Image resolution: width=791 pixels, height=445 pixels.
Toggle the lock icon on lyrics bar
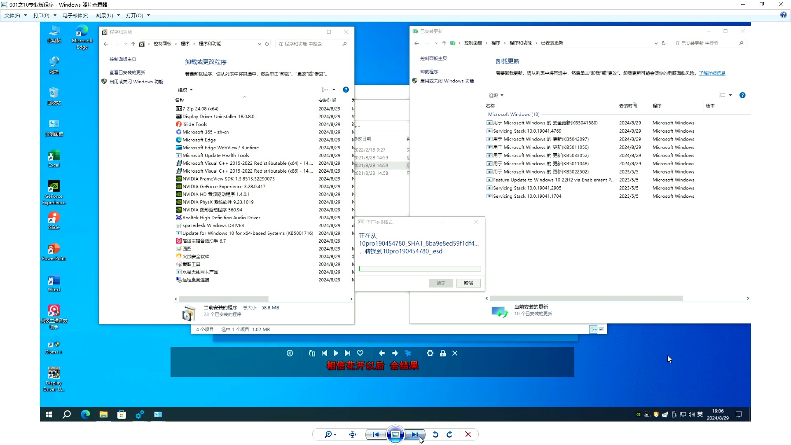pyautogui.click(x=442, y=353)
